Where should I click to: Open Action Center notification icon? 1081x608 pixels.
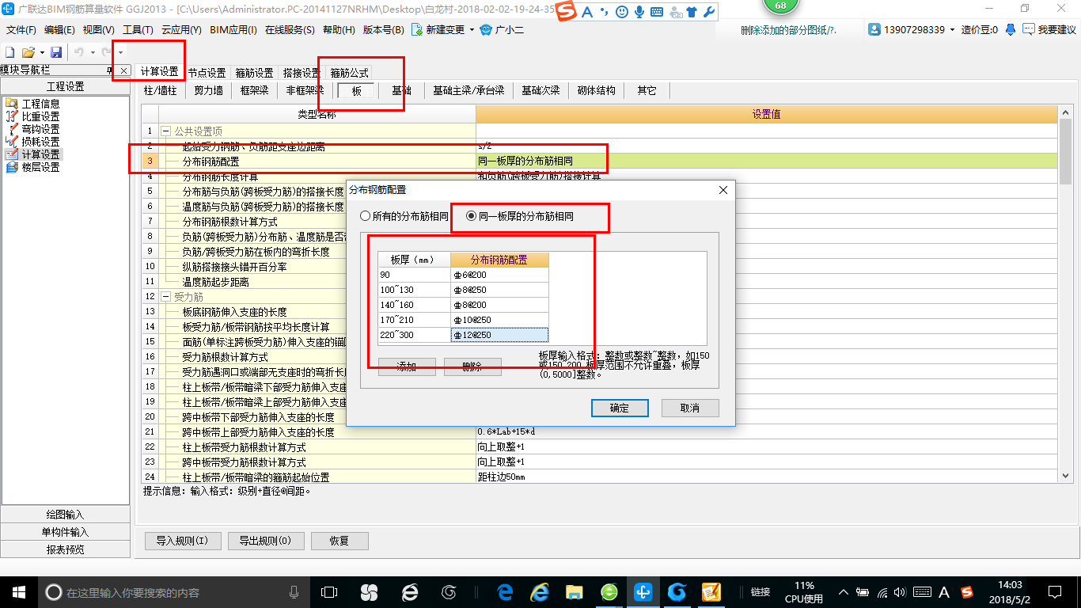pyautogui.click(x=1054, y=591)
